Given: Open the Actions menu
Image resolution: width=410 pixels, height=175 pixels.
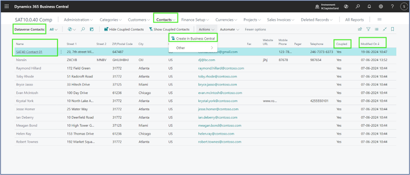Looking at the screenshot, I should 207,29.
